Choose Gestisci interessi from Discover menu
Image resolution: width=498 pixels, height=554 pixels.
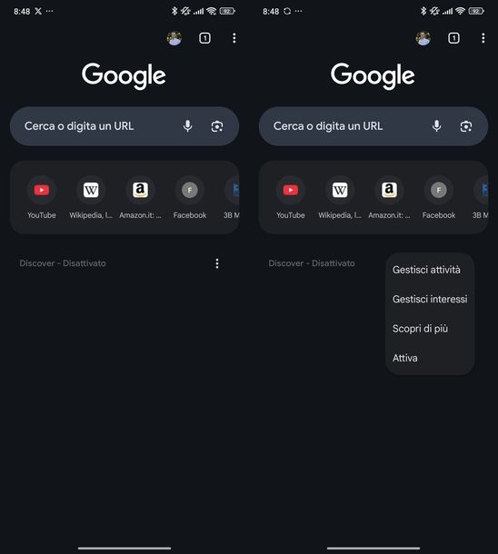click(430, 299)
